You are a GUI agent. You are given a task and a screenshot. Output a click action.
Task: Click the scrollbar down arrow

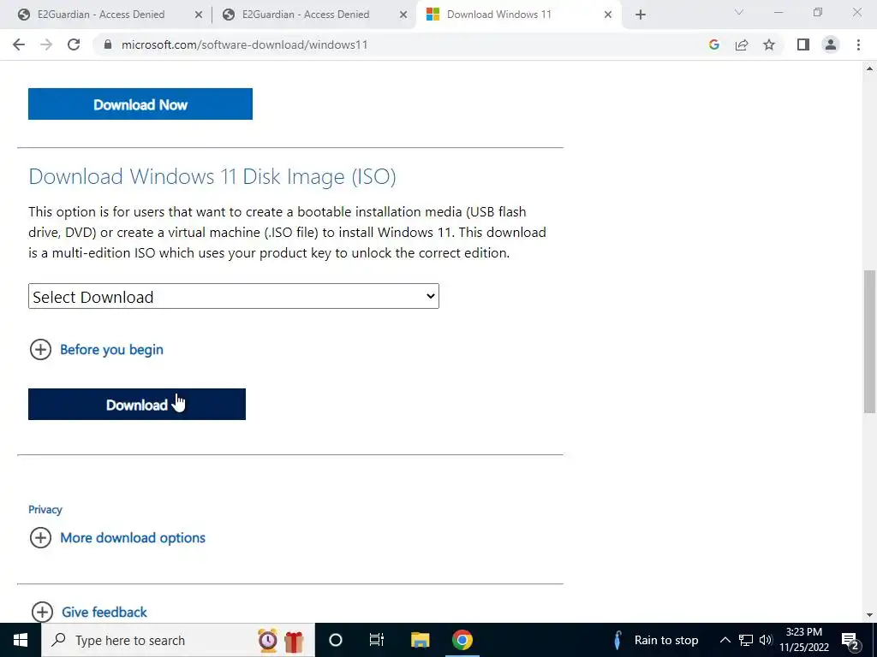(x=869, y=615)
